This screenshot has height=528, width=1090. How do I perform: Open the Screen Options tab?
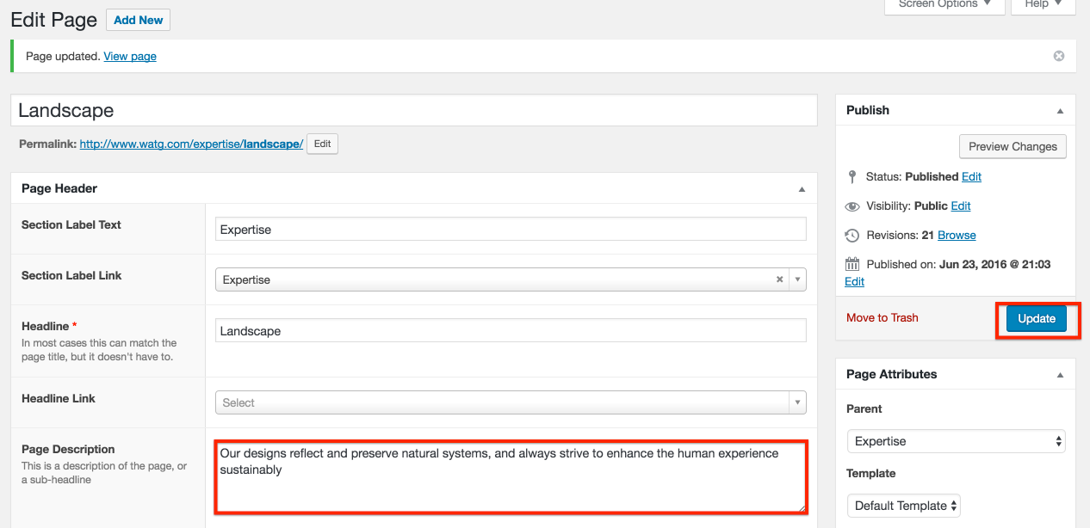[x=944, y=5]
